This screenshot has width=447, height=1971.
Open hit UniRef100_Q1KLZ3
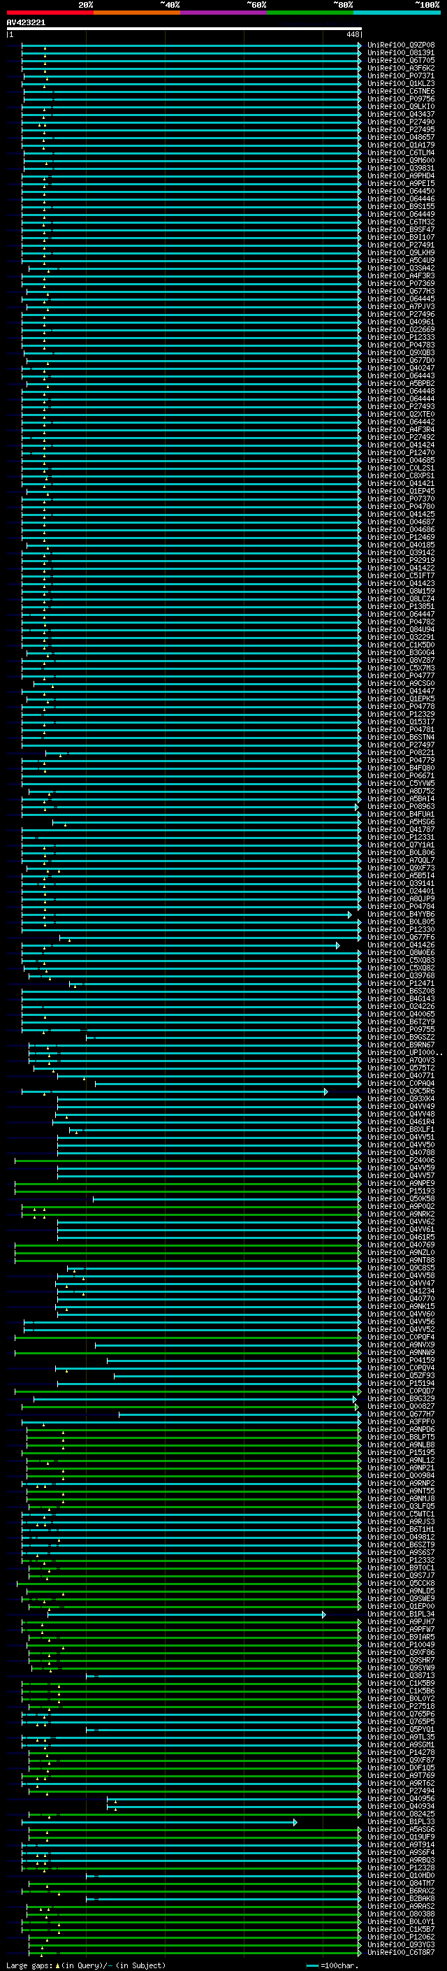pos(400,83)
